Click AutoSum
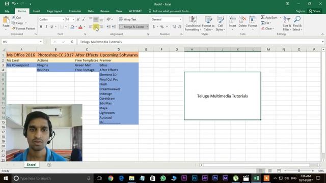Image resolution: width=326 pixels, height=183 pixels. tap(269, 17)
